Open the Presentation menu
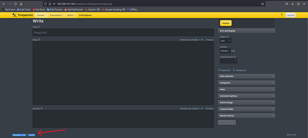This screenshot has height=138, width=308. [x=57, y=15]
